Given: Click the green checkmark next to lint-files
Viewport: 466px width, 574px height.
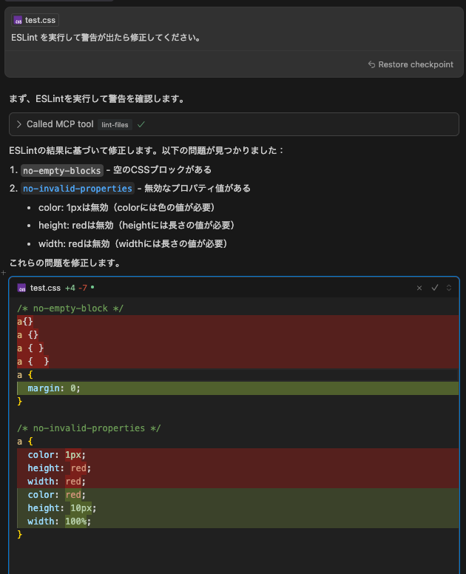Looking at the screenshot, I should tap(141, 124).
